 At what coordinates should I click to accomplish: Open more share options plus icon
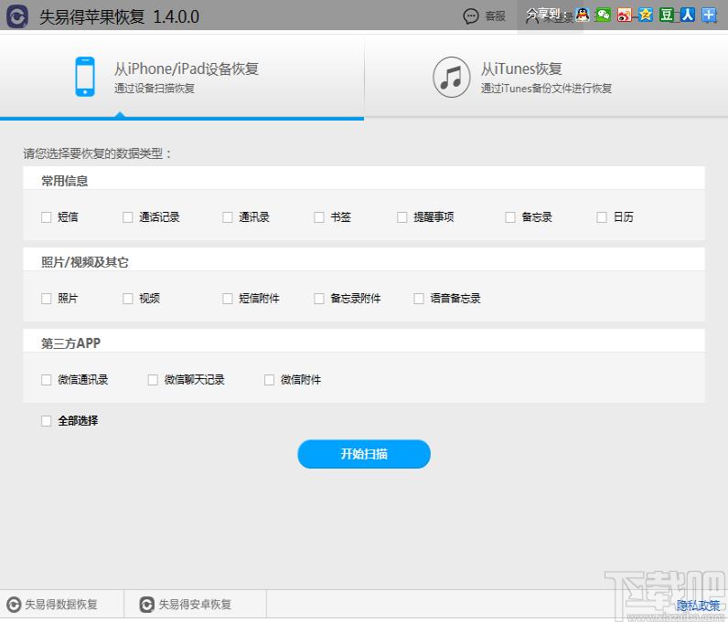point(709,16)
